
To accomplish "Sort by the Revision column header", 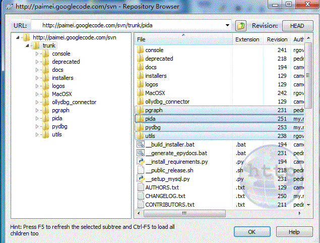I will (x=277, y=39).
